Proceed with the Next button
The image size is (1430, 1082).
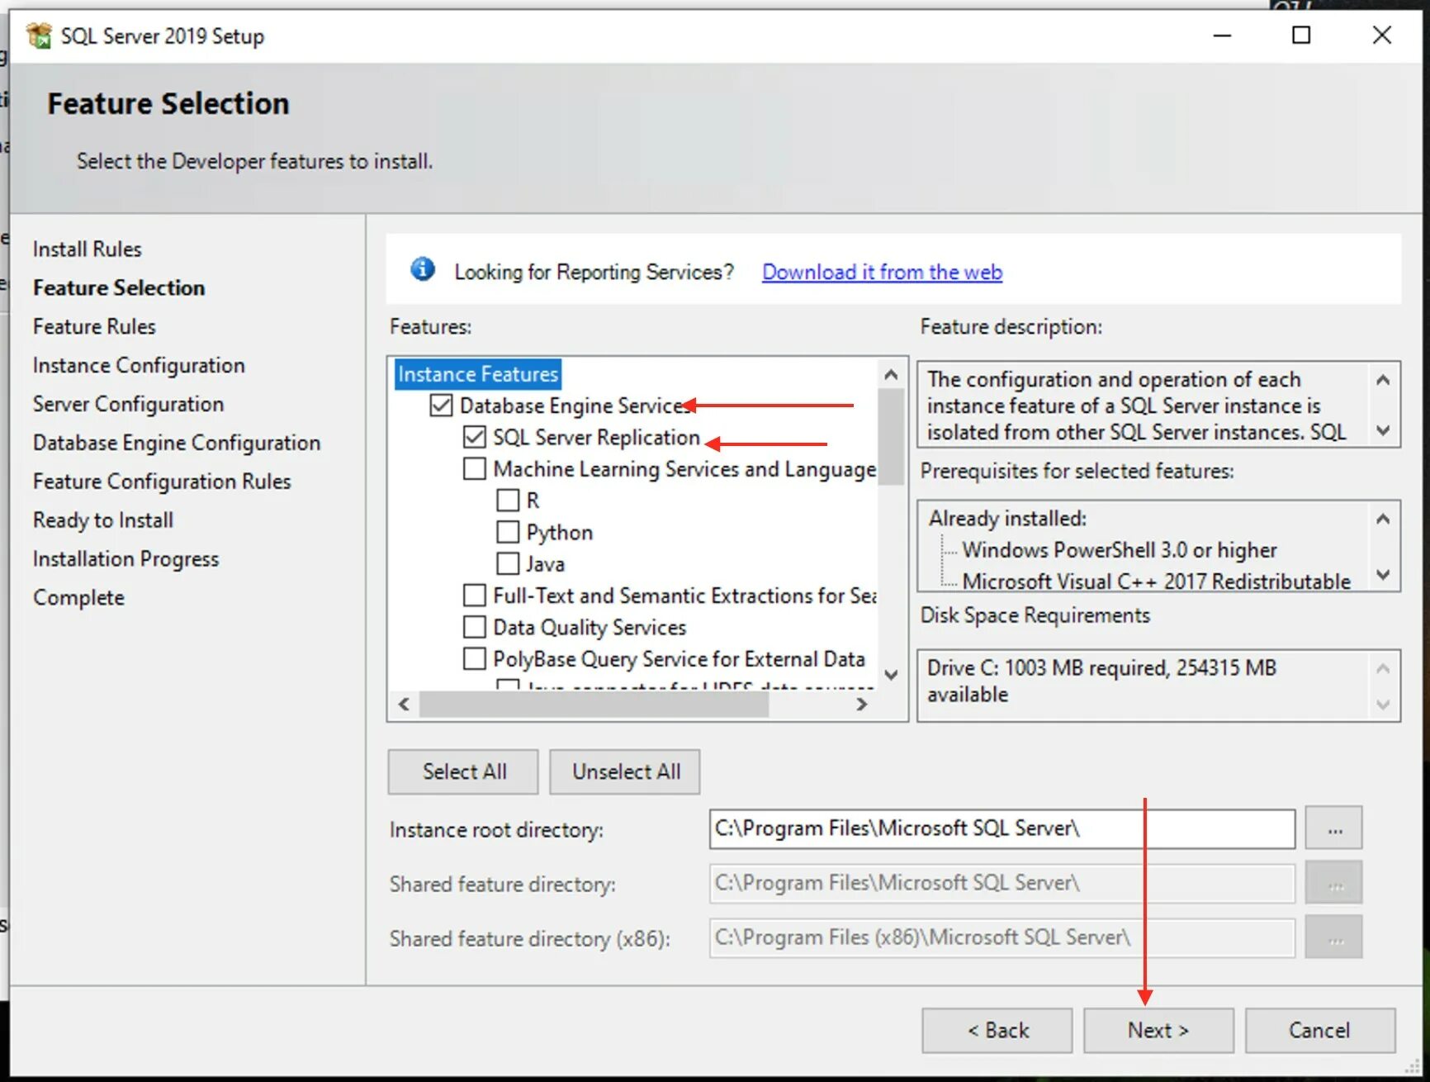(1159, 1031)
